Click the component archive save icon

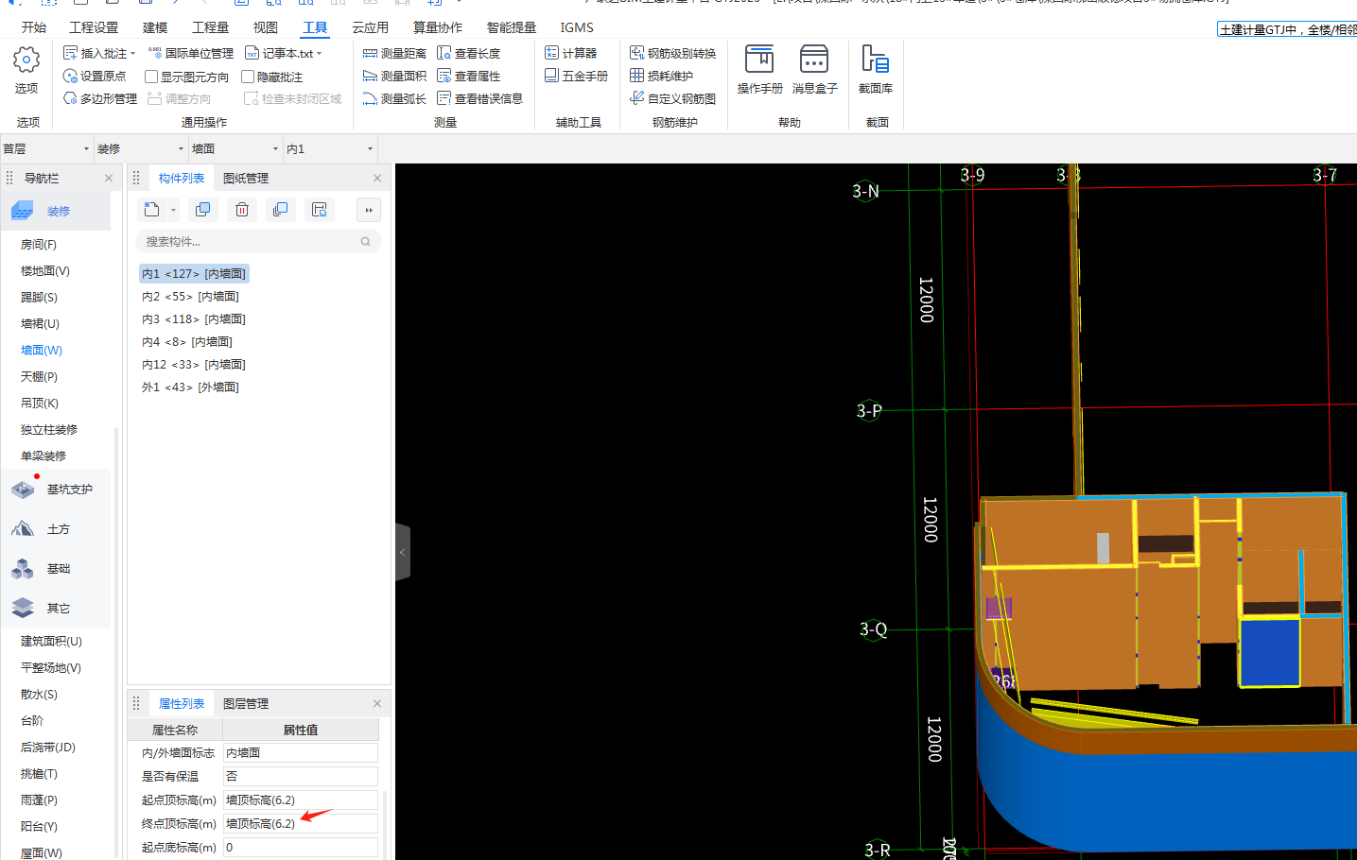click(x=320, y=210)
